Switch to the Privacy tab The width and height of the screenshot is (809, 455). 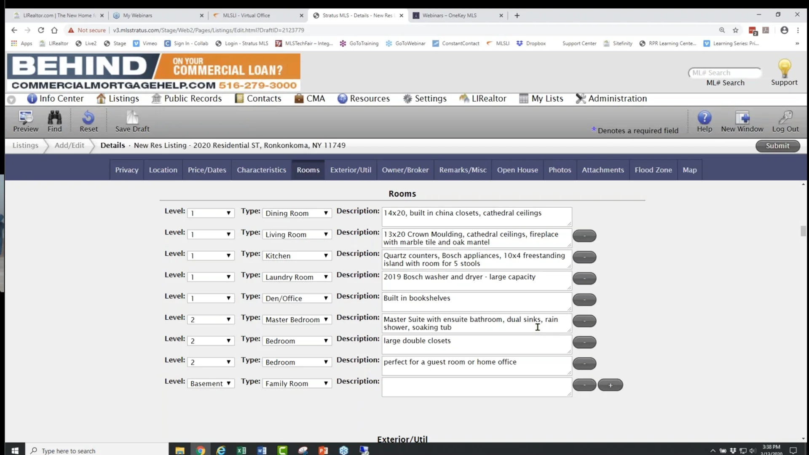tap(127, 170)
